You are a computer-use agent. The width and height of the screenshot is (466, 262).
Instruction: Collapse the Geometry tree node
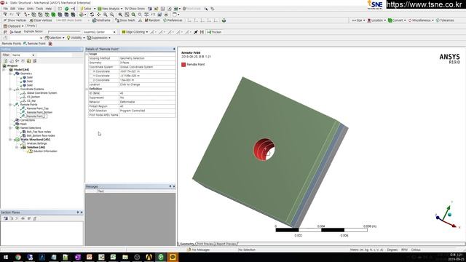10,74
